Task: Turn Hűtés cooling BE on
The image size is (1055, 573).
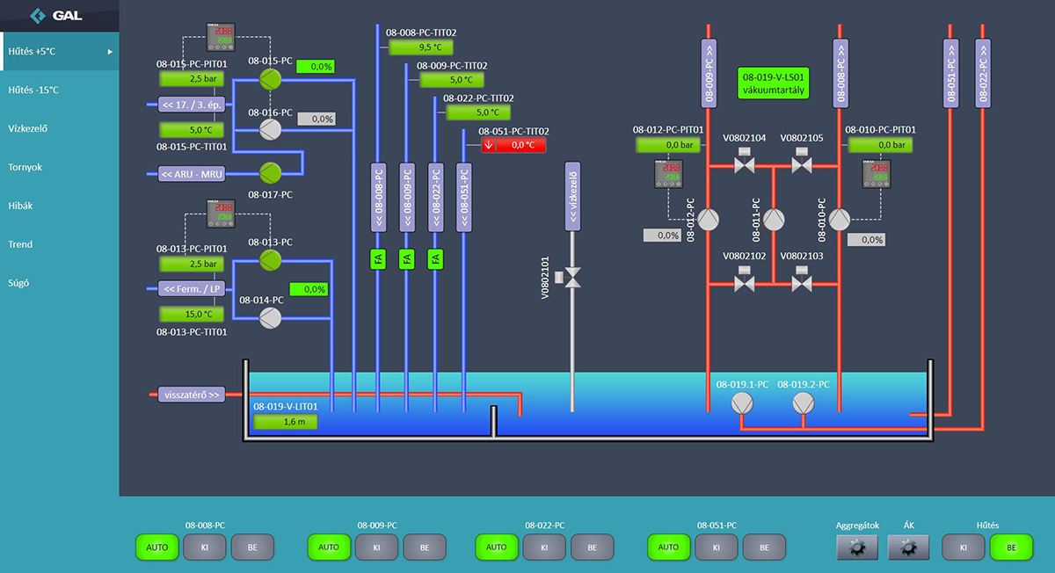Action: pyautogui.click(x=1011, y=548)
